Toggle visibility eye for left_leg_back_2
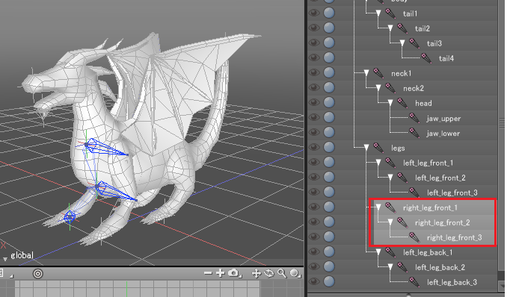The width and height of the screenshot is (507, 297). click(x=314, y=266)
